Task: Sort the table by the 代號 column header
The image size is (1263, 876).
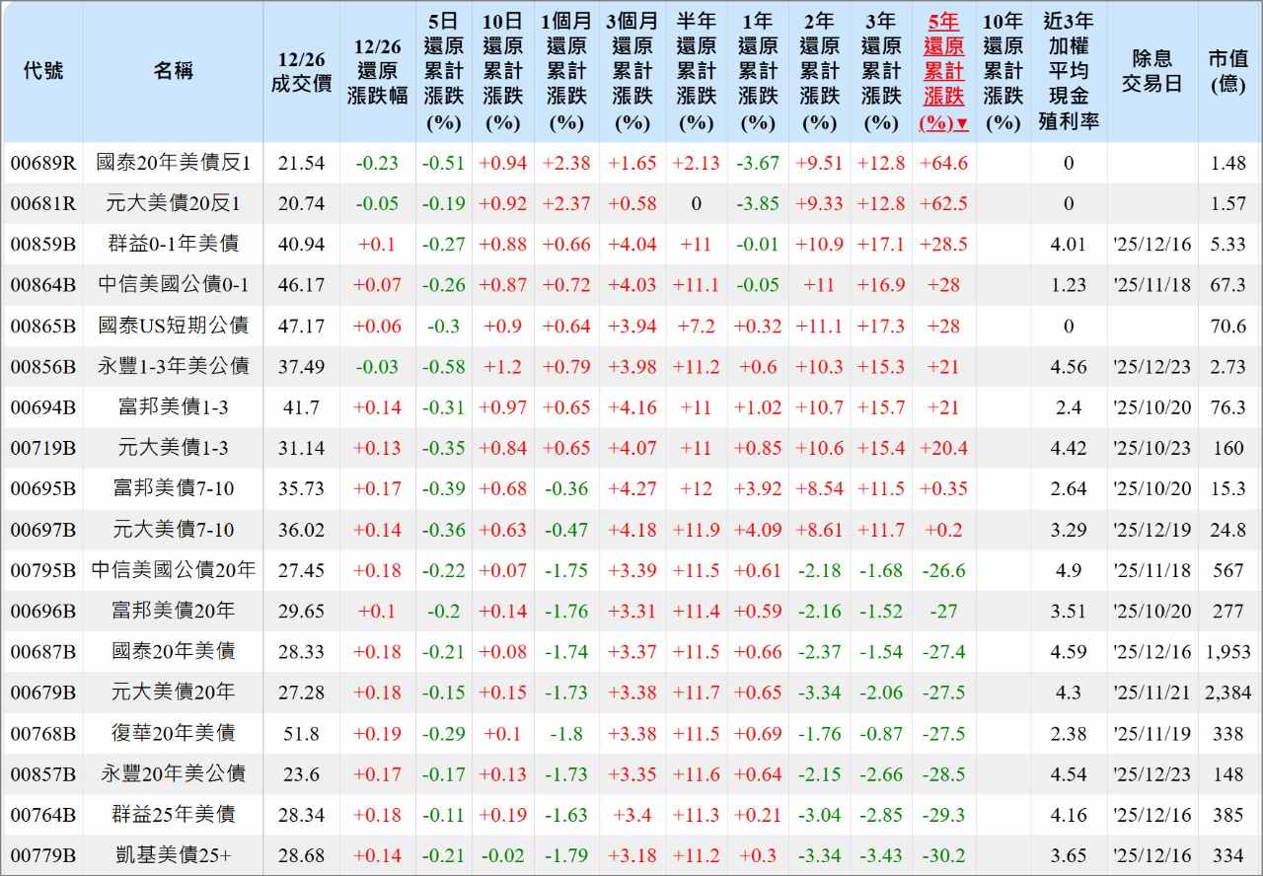Action: point(42,71)
